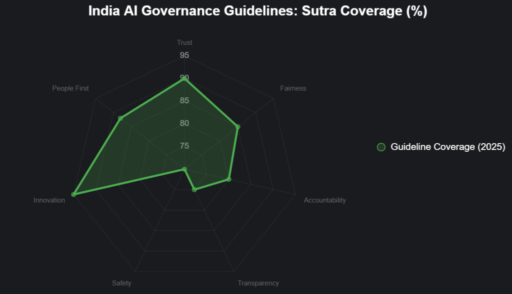
Task: Select the Transparency axis label
Action: [258, 283]
